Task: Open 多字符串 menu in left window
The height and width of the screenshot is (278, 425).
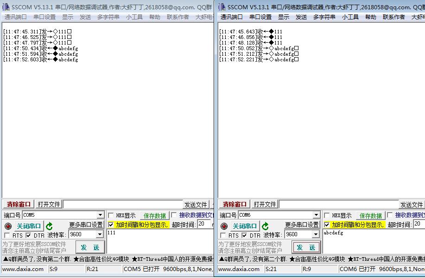Action: 108,17
